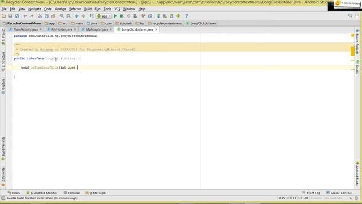The image size is (362, 204).
Task: Toggle the Project tool window
Action: point(3,36)
